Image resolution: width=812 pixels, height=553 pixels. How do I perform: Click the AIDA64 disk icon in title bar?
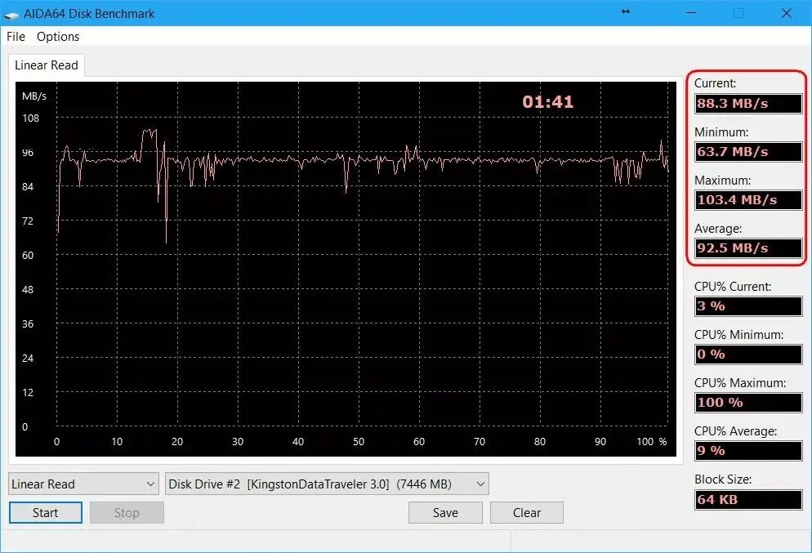11,15
